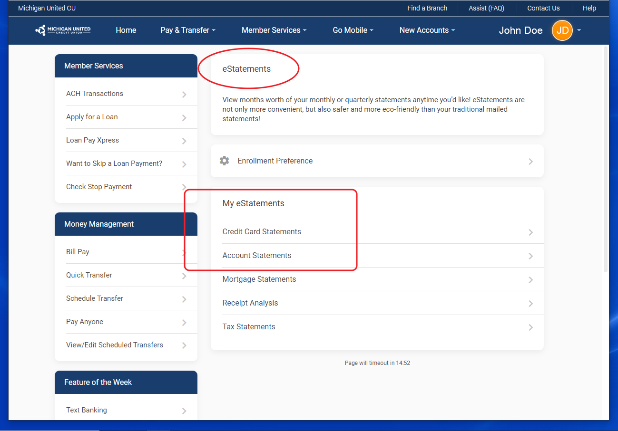Click the chevron beside Tax Statements
The image size is (618, 431).
[530, 327]
